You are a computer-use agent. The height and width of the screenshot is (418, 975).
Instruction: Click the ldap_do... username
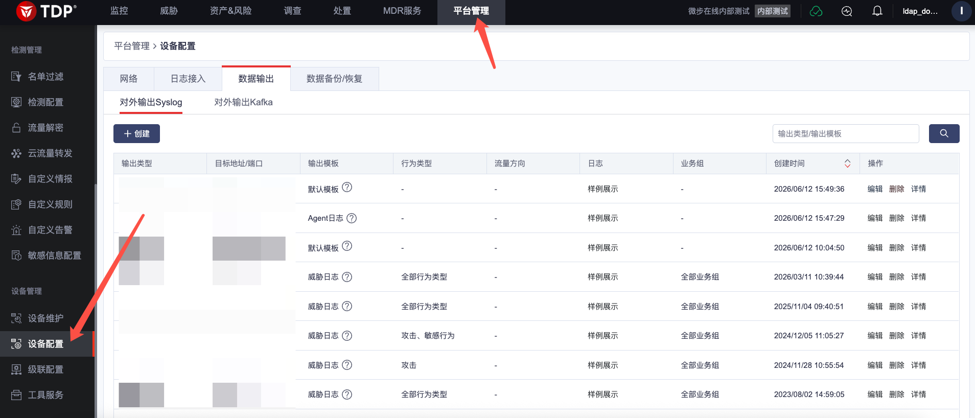920,11
